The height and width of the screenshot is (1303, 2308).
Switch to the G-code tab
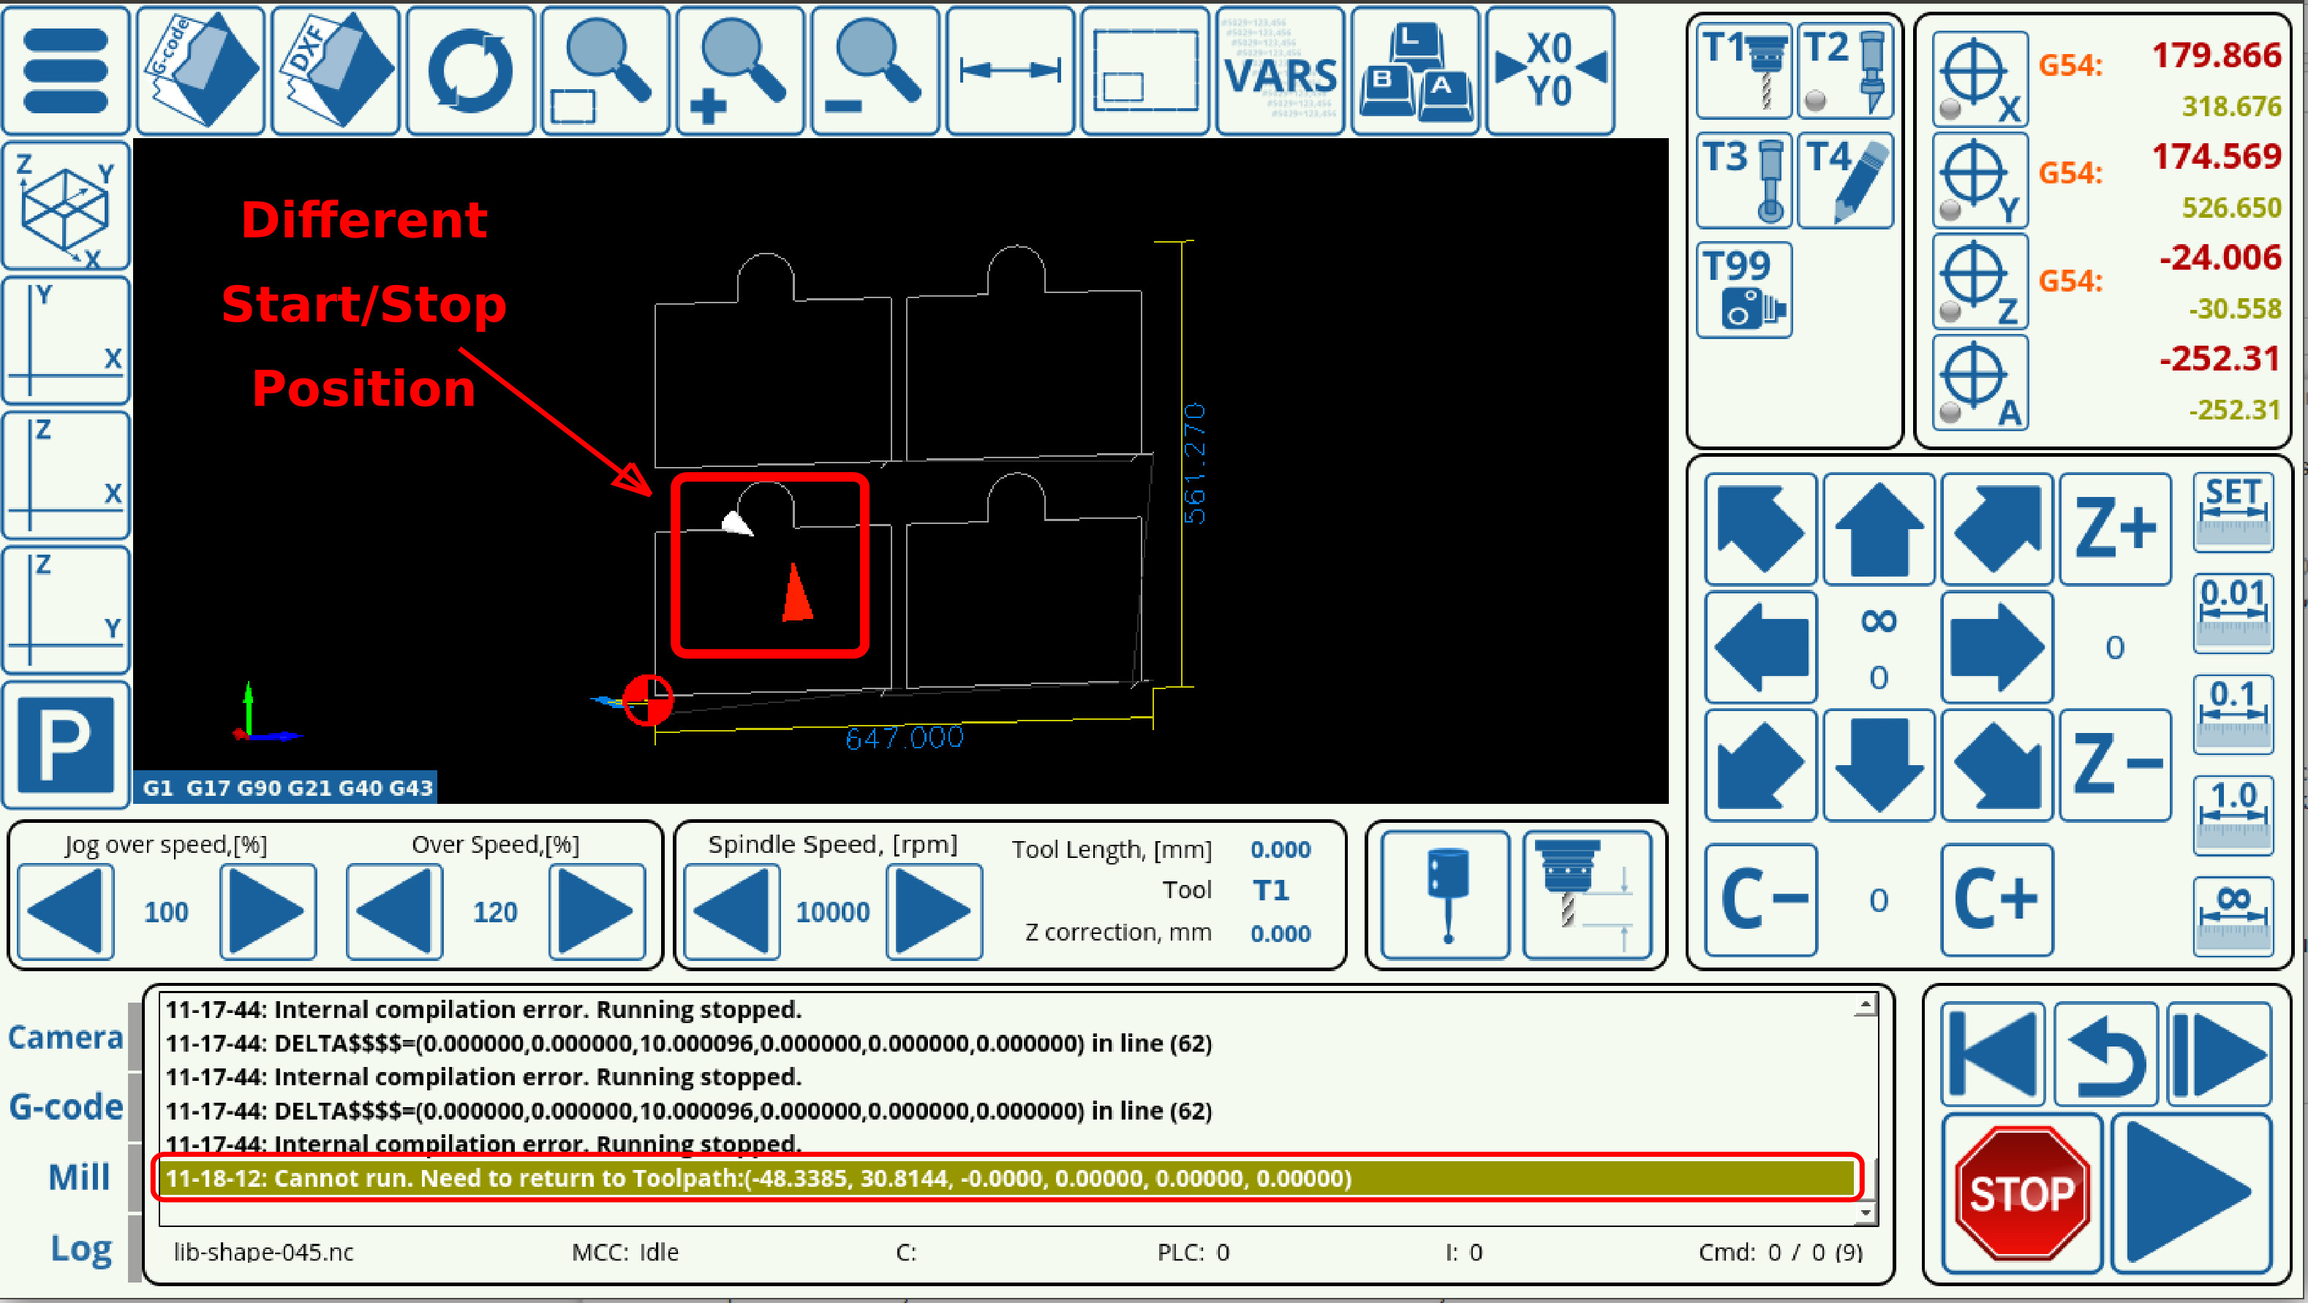click(67, 1107)
